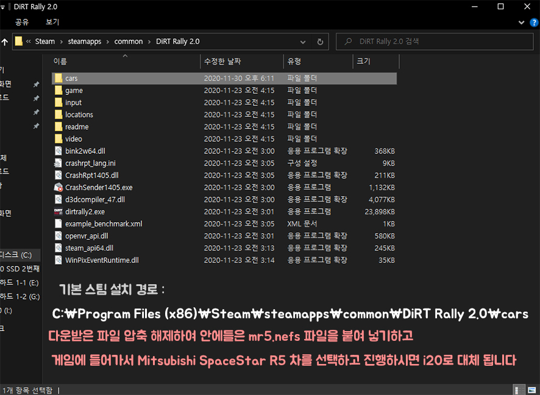Switch to large icons view in status bar
Image resolution: width=540 pixels, height=395 pixels.
531,390
